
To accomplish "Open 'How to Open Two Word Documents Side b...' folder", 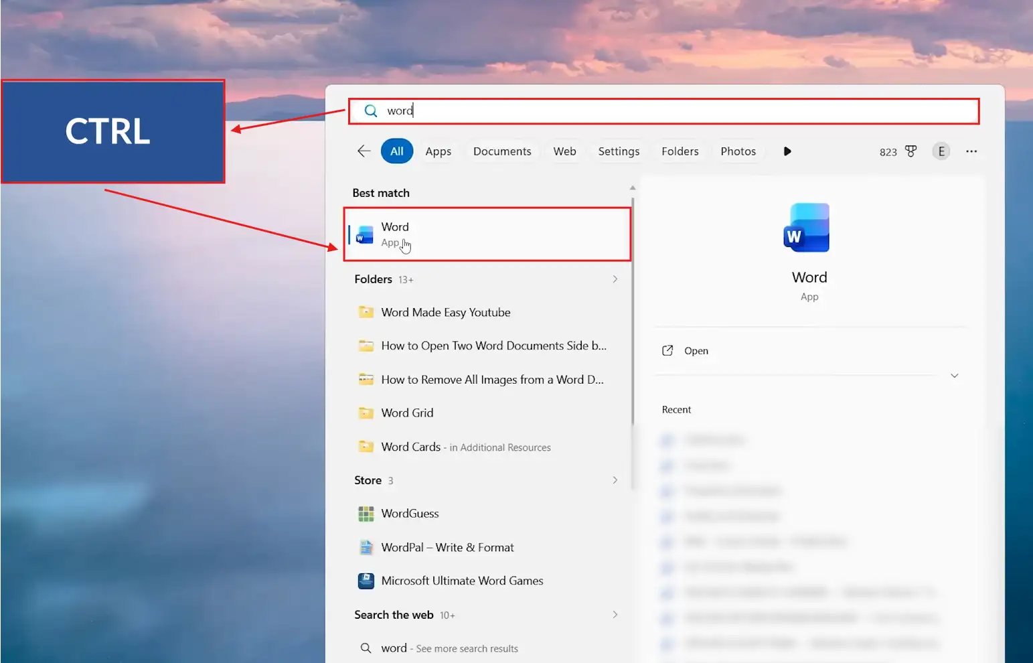I will point(487,346).
